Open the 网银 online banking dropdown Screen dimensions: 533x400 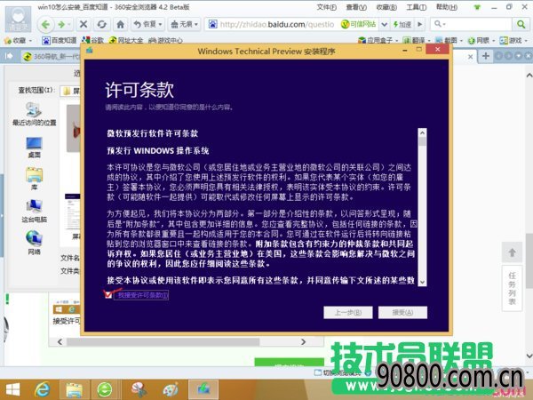point(481,41)
